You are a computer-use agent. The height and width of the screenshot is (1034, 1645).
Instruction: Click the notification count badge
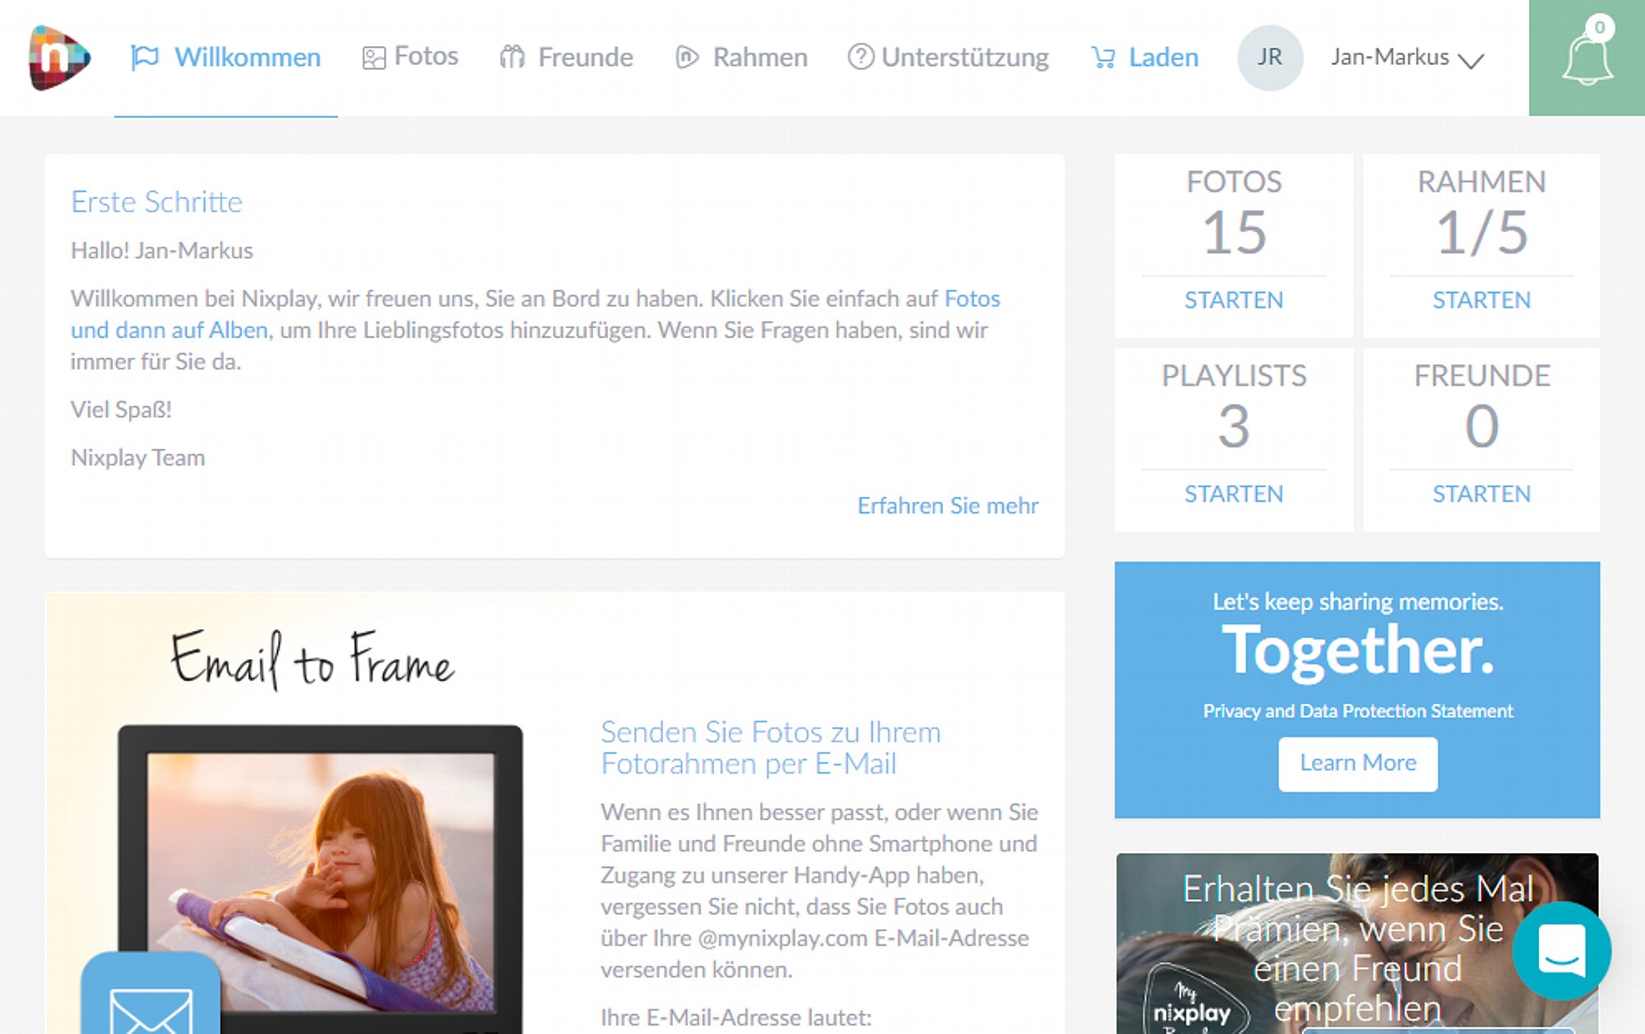[1599, 27]
